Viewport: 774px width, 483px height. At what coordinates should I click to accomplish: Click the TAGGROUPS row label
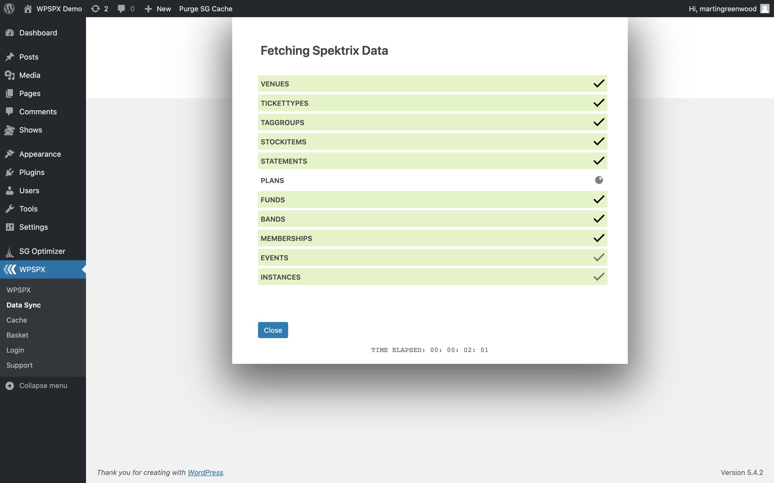pyautogui.click(x=282, y=122)
